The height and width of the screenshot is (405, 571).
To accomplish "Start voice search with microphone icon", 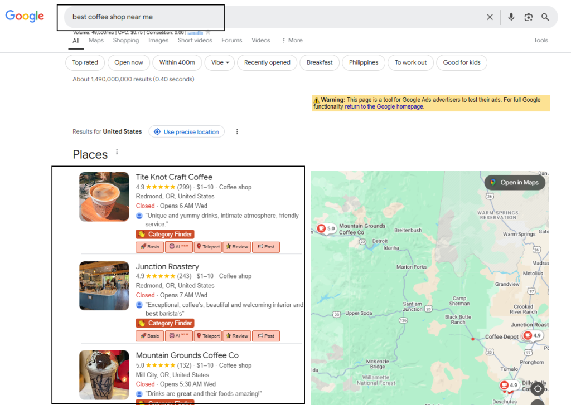I will pyautogui.click(x=511, y=17).
